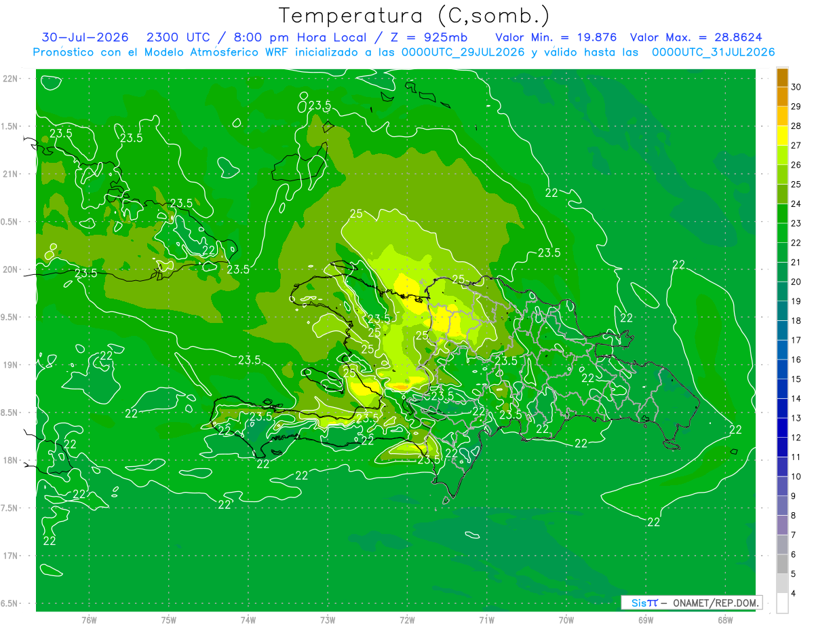Click the '73W' longitude axis label
The width and height of the screenshot is (814, 629).
tap(328, 620)
